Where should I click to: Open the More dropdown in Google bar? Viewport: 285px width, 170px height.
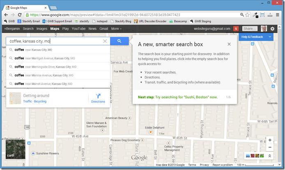point(116,29)
